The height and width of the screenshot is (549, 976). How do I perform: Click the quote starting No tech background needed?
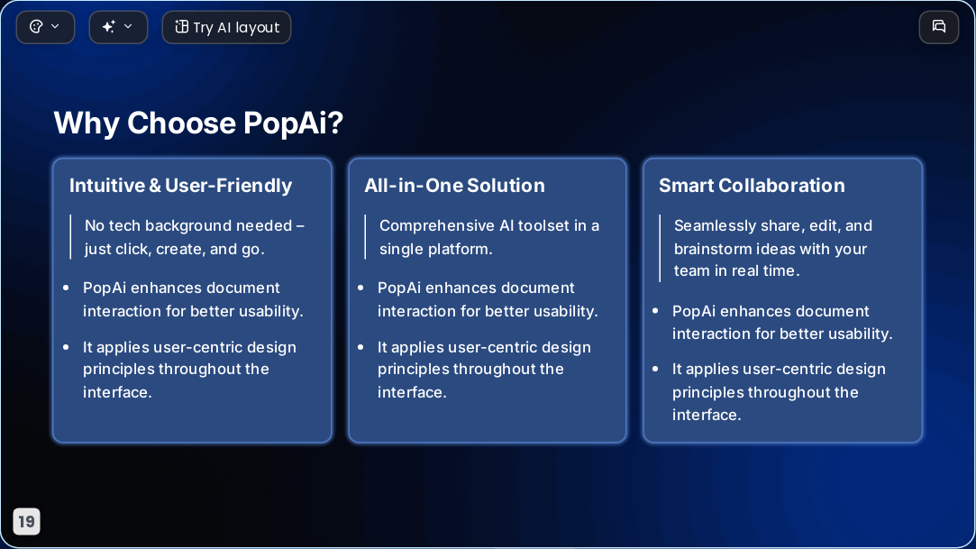coord(194,237)
